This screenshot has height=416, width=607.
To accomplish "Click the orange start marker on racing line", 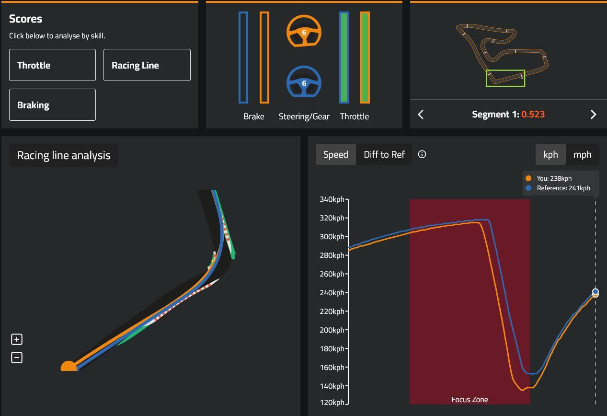I will [69, 367].
